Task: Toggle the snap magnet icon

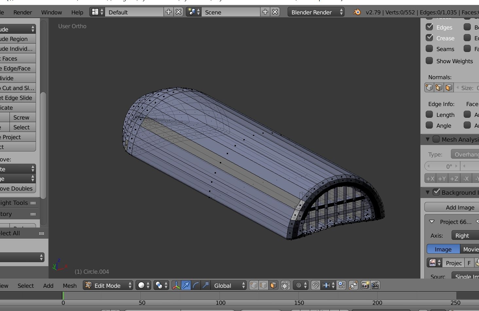Action: click(x=315, y=285)
